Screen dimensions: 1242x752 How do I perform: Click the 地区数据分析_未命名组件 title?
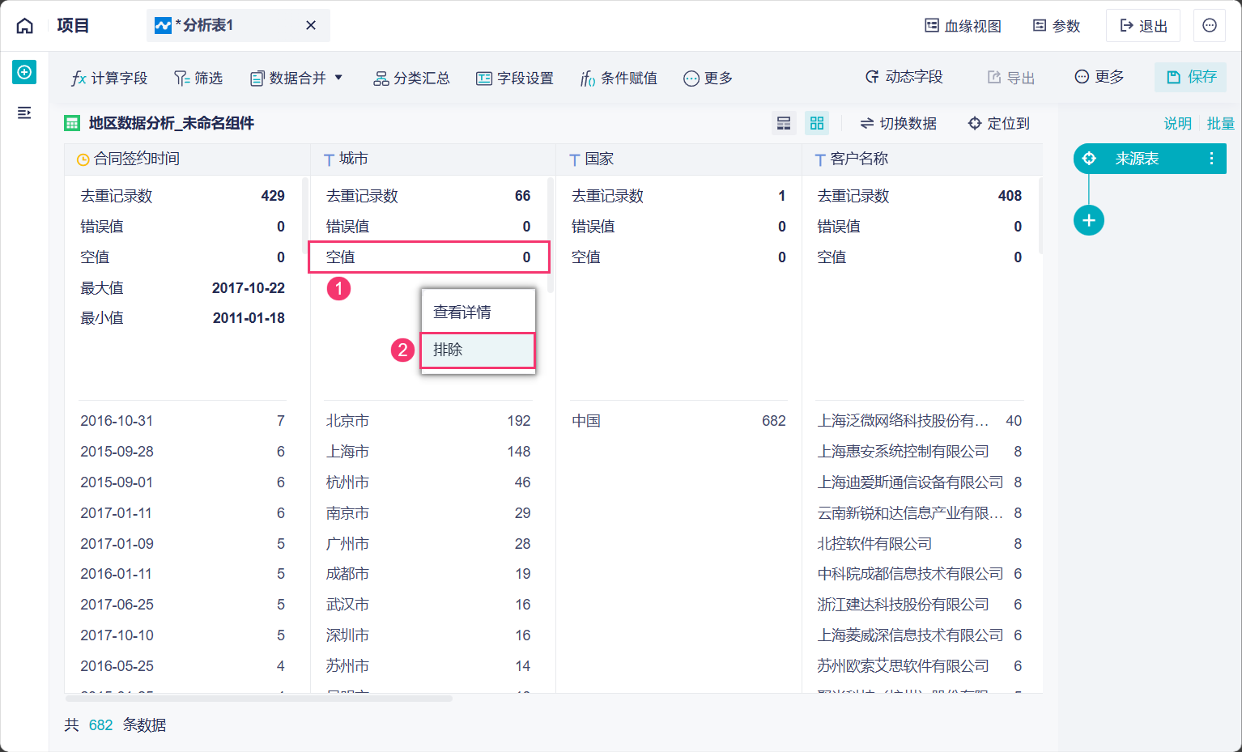tap(172, 123)
